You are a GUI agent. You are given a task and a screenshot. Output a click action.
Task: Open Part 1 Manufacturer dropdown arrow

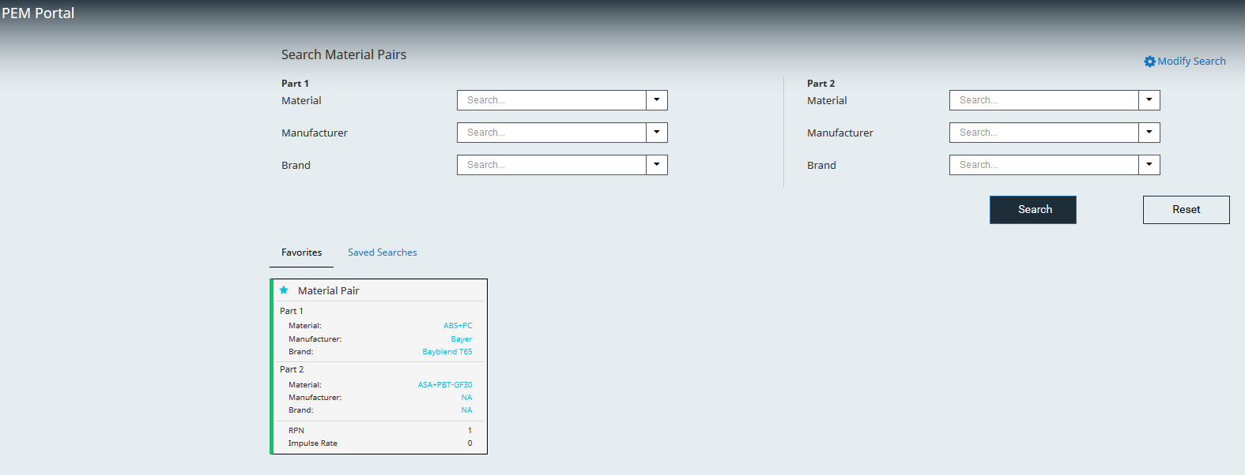(657, 133)
